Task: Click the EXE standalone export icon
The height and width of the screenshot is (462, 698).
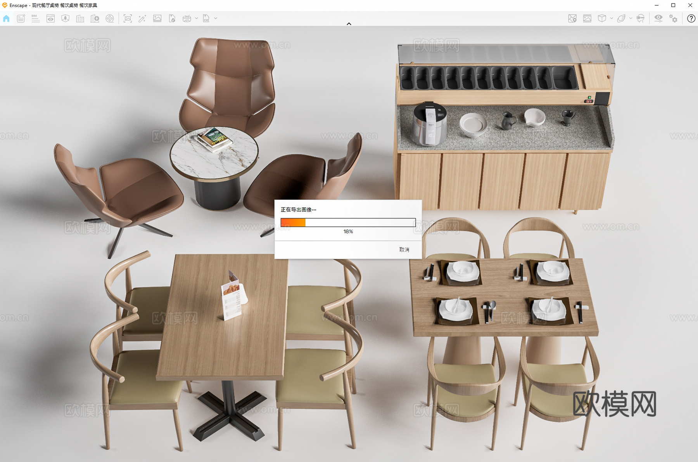Action: (206, 19)
